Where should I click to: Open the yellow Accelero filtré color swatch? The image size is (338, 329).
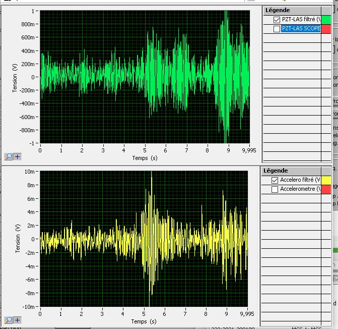click(x=326, y=180)
